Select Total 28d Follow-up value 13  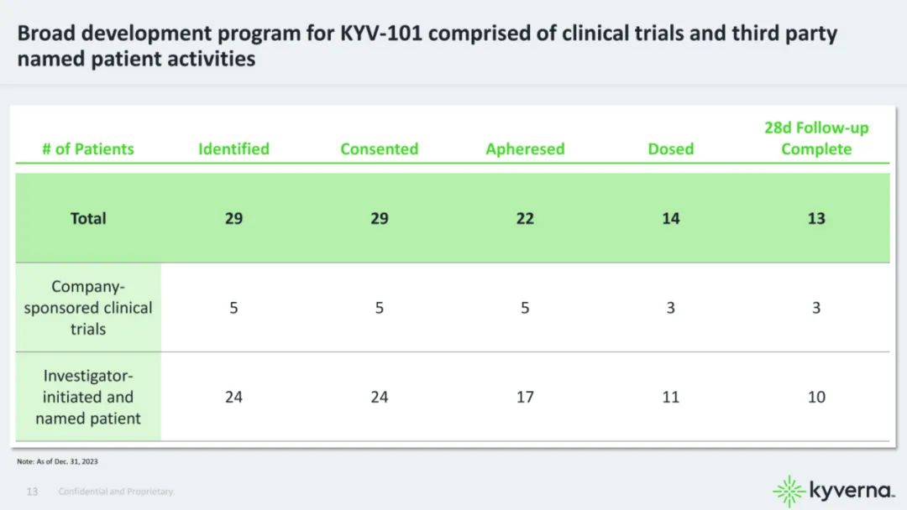[816, 218]
